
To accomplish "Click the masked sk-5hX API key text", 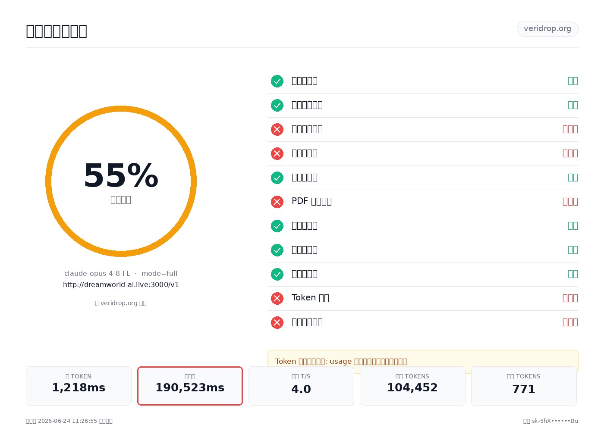I will click(555, 421).
